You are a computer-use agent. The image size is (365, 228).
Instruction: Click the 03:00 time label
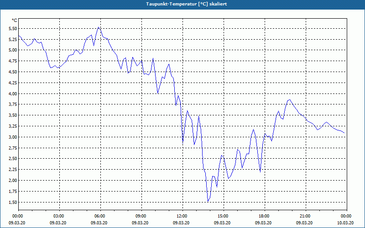(x=59, y=216)
